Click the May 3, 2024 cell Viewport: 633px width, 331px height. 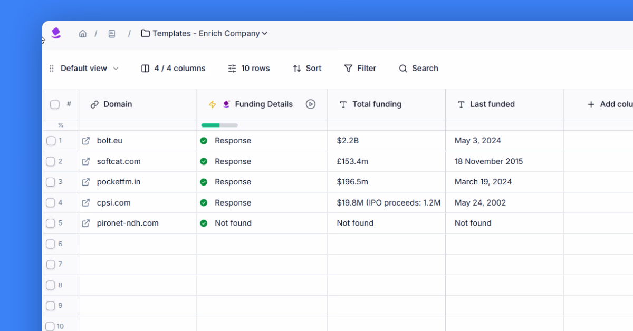pos(504,141)
